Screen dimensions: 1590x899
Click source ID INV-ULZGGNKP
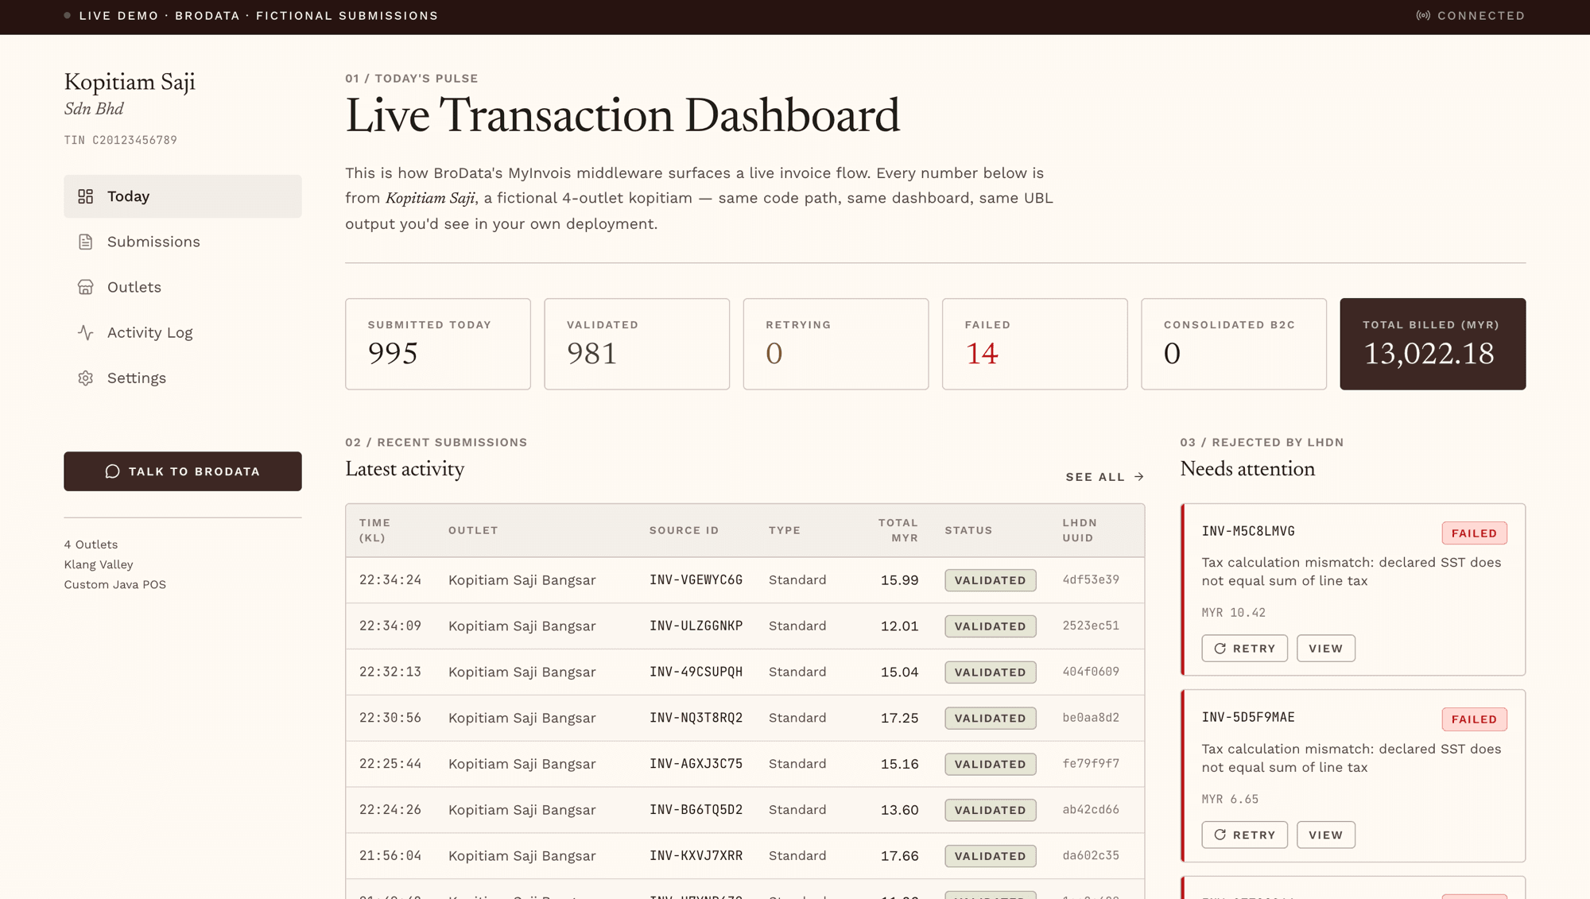pyautogui.click(x=696, y=626)
